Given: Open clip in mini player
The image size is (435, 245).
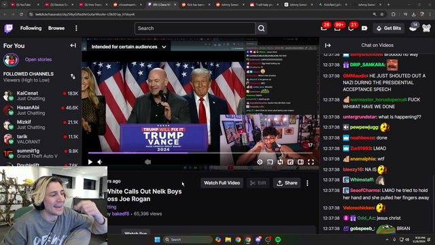Looking at the screenshot, I should 290,162.
